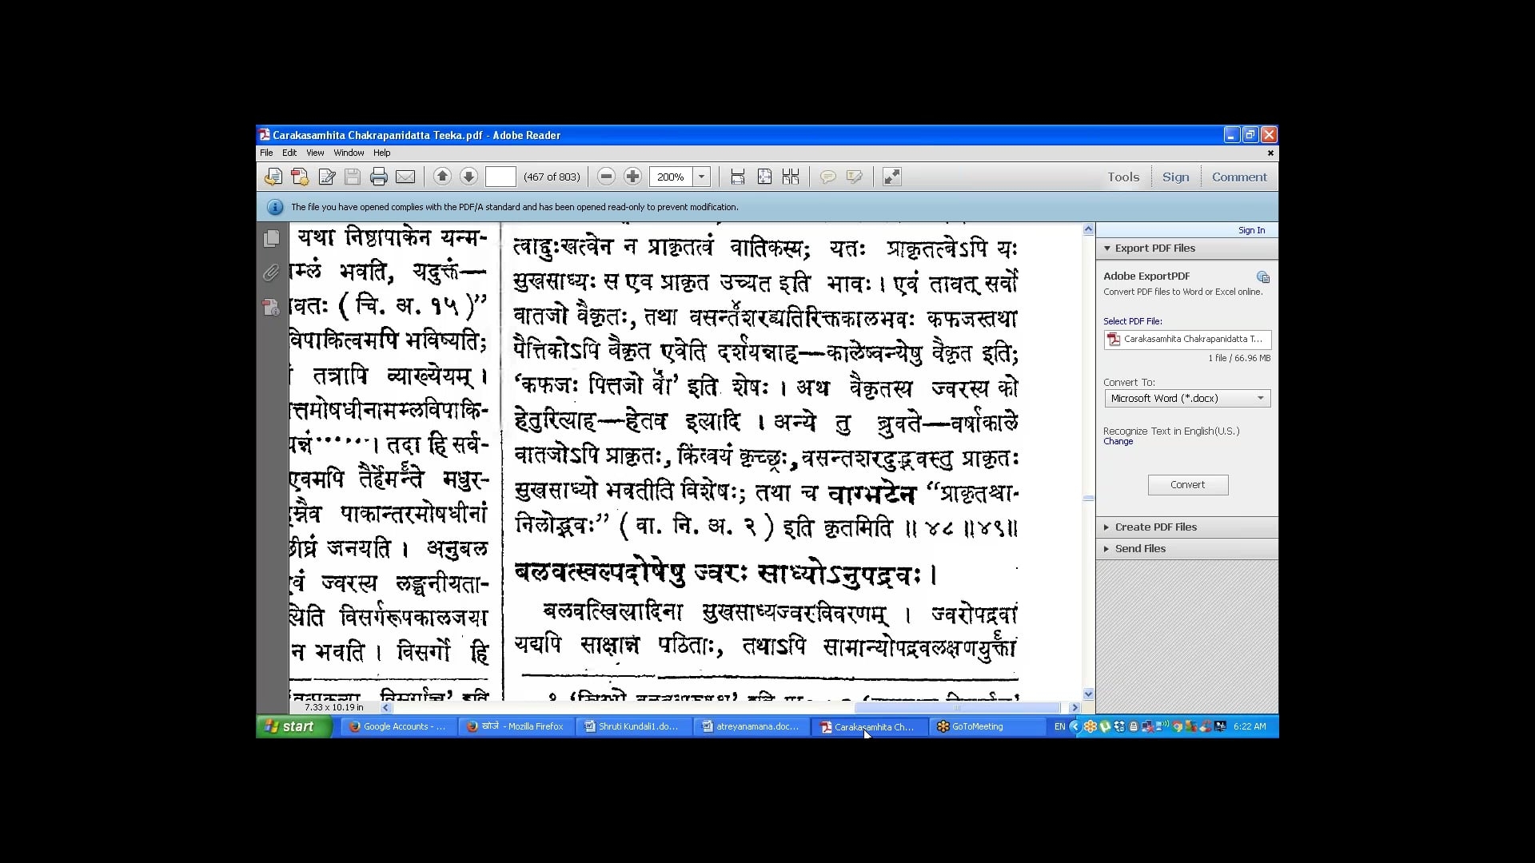Open zoom level dropdown arrow
Viewport: 1535px width, 863px height.
tap(701, 177)
